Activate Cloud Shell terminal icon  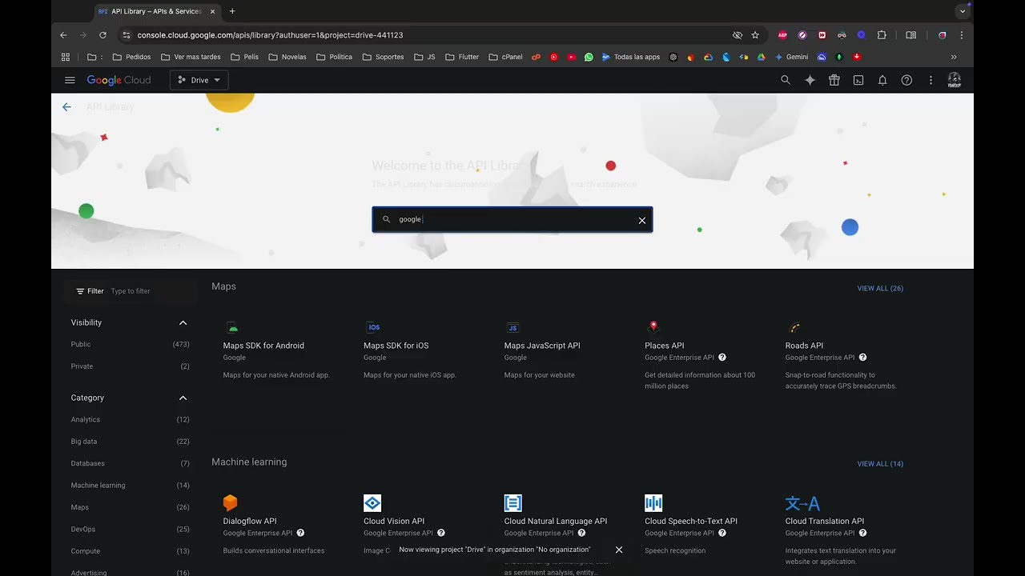click(858, 80)
